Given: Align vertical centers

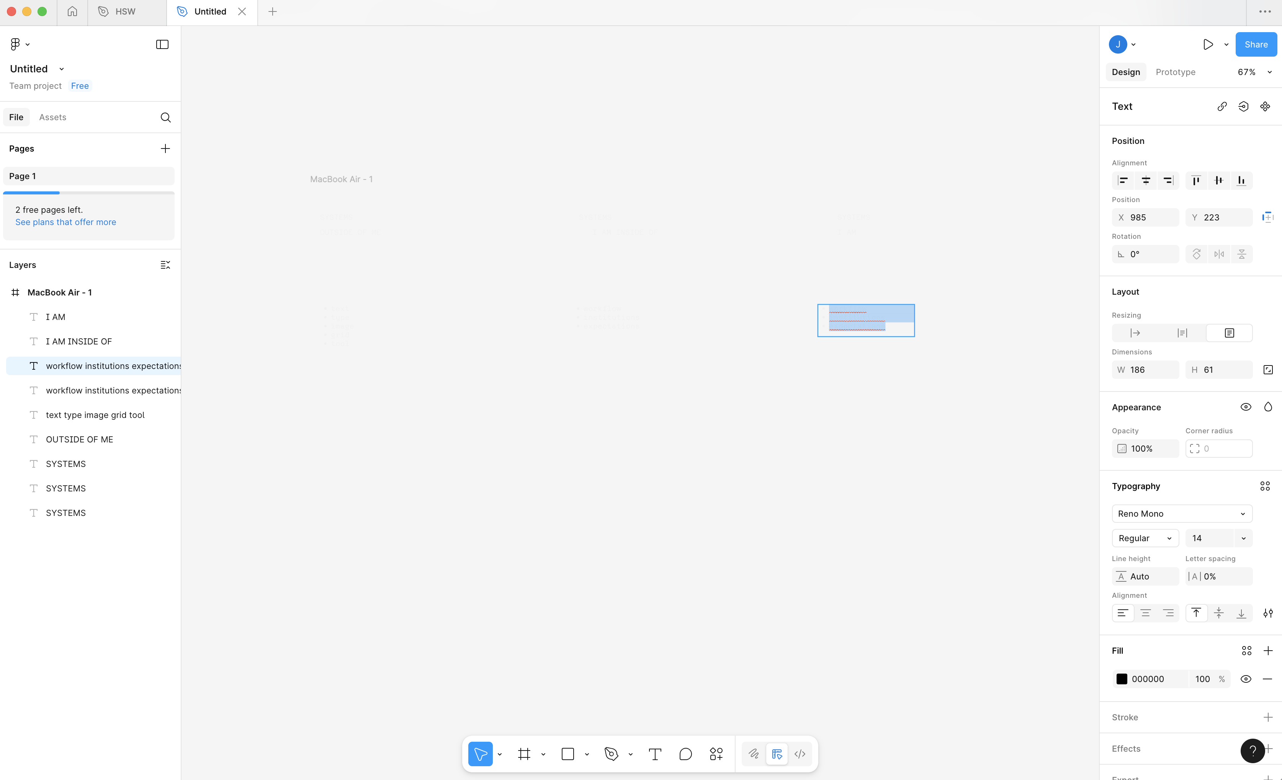Looking at the screenshot, I should (x=1218, y=180).
